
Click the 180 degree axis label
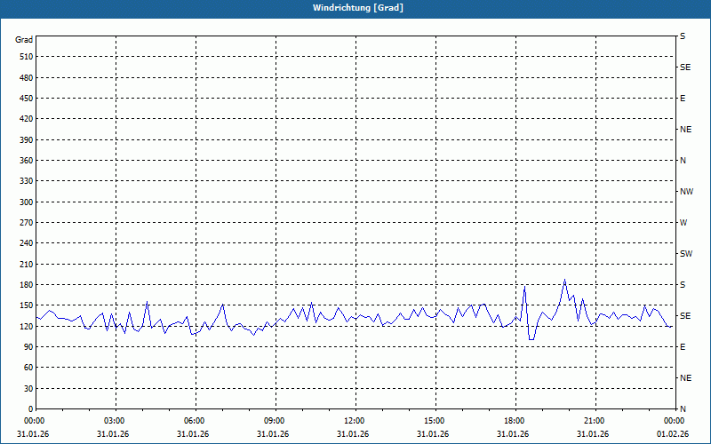(27, 285)
